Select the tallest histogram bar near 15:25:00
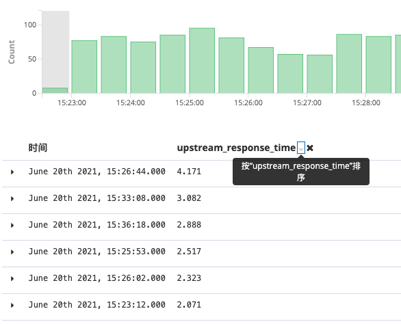This screenshot has height=324, width=401. 202,61
